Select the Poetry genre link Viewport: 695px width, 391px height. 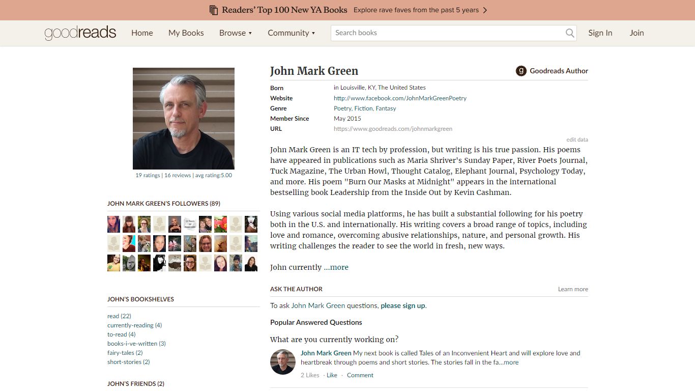coord(342,108)
